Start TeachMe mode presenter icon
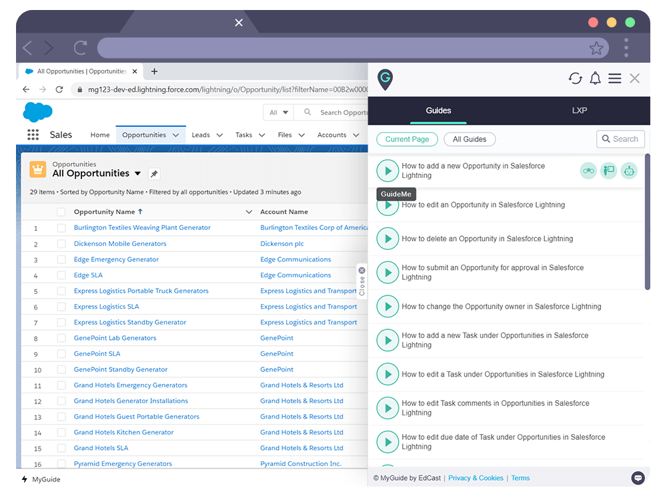This screenshot has height=504, width=667. (x=609, y=171)
